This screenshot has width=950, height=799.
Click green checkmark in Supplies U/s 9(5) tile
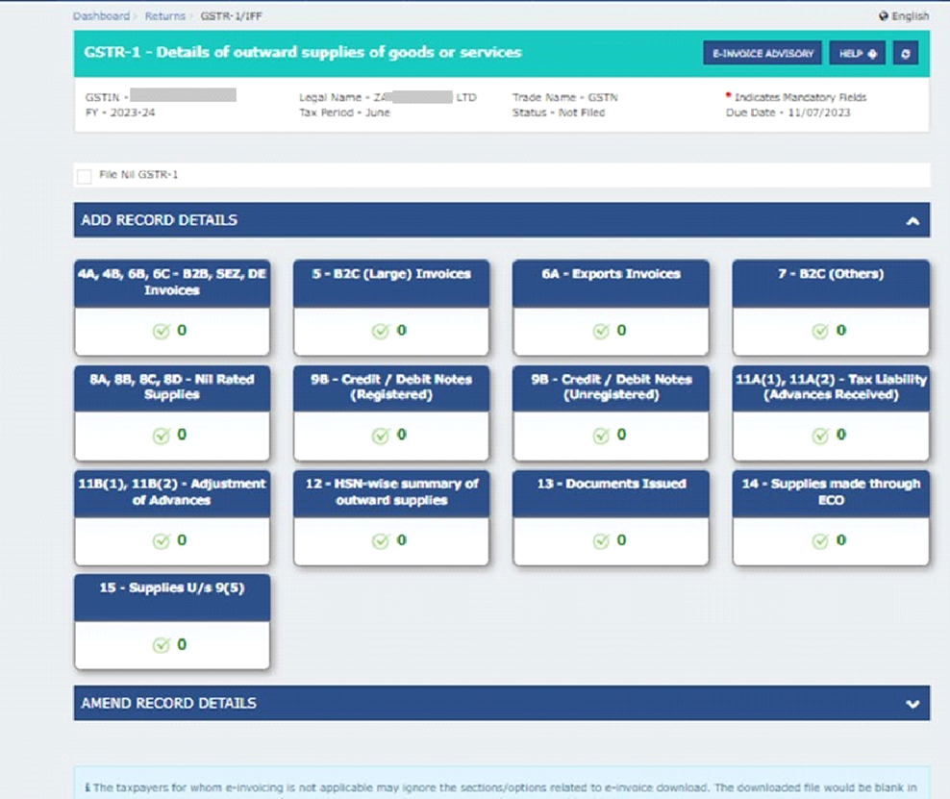(x=161, y=645)
